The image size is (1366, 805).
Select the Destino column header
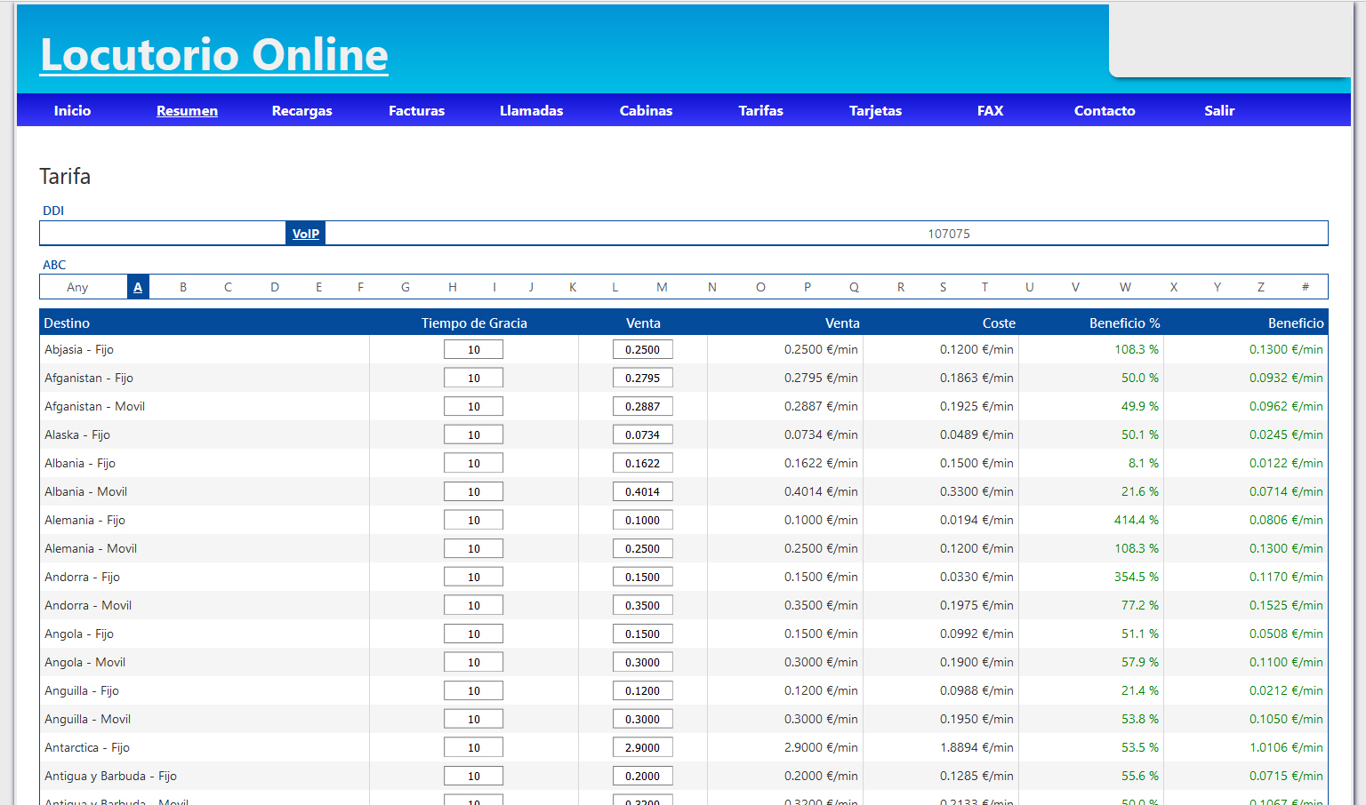tap(67, 323)
